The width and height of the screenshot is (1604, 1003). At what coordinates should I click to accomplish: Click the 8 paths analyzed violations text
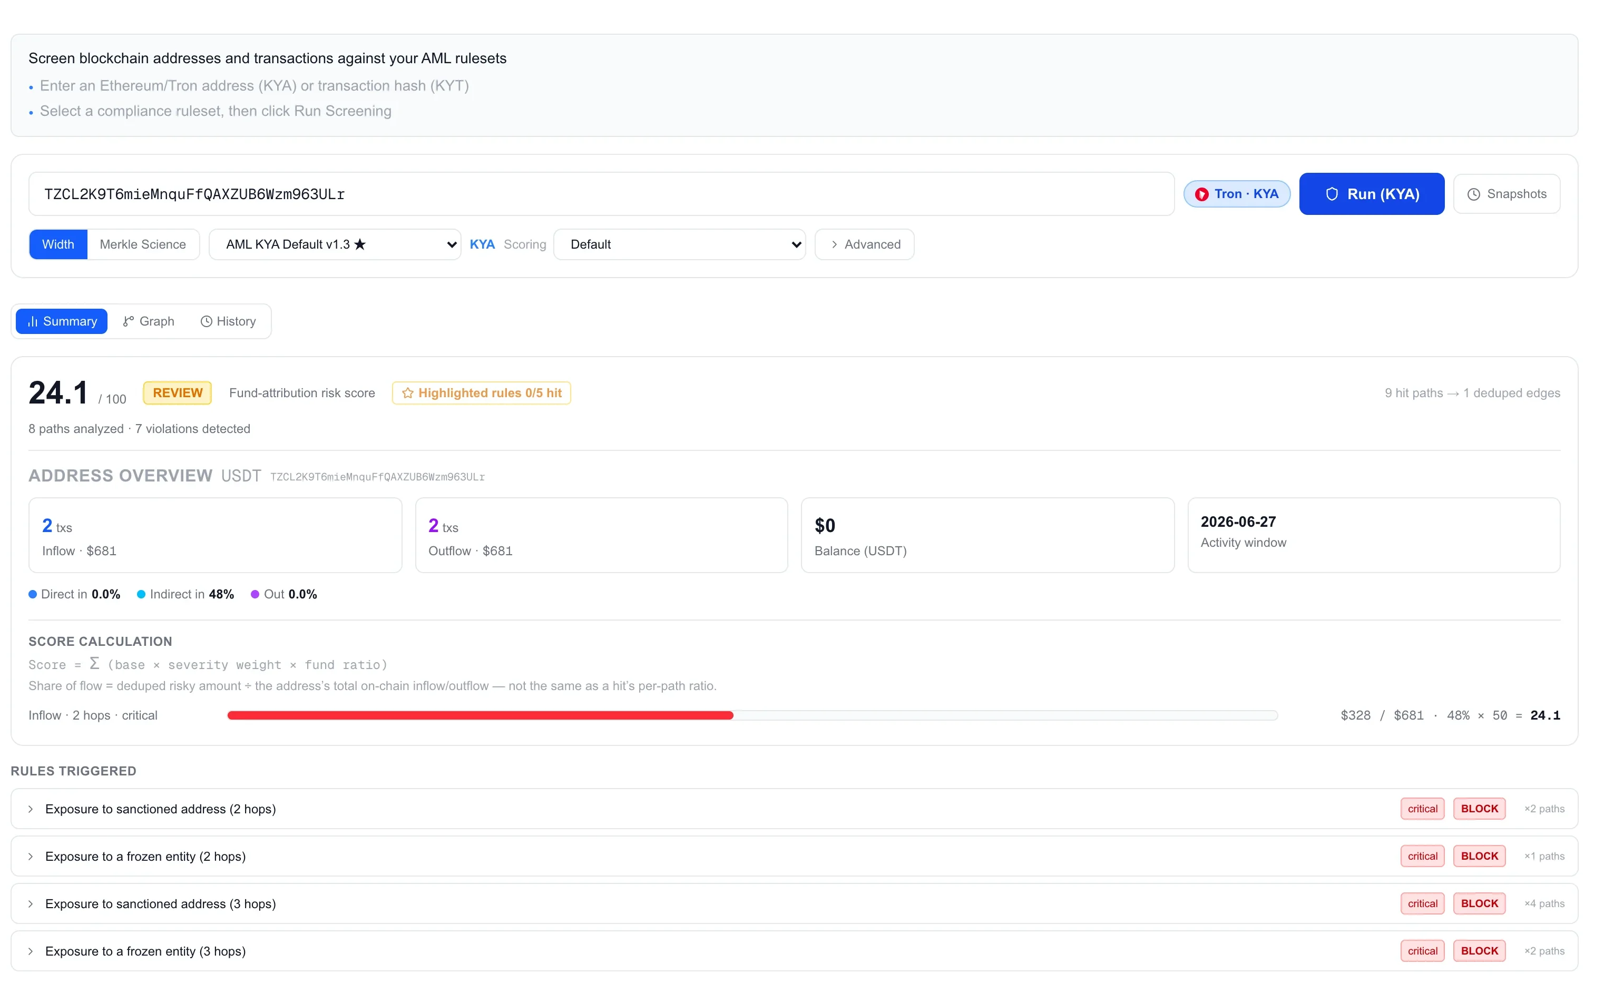click(139, 428)
